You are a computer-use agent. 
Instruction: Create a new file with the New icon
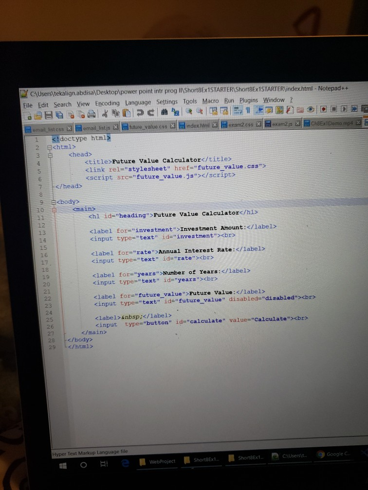(27, 116)
